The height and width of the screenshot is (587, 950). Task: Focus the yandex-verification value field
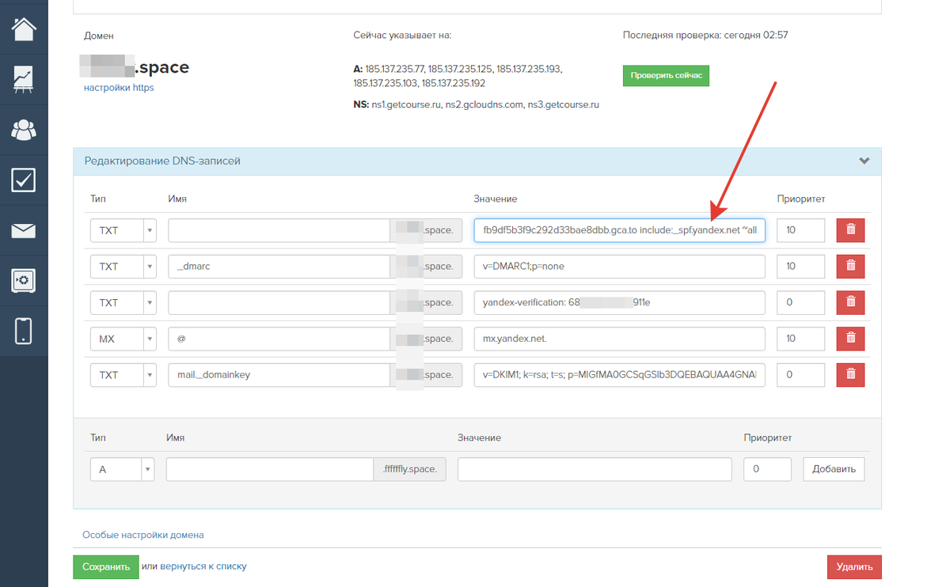click(619, 302)
